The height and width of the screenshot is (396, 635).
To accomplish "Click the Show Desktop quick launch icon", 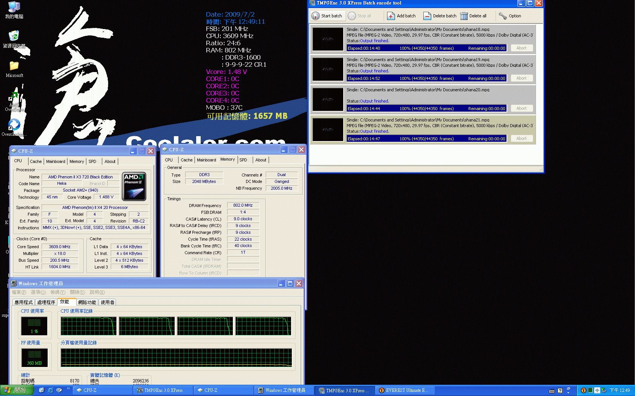I will pyautogui.click(x=42, y=390).
